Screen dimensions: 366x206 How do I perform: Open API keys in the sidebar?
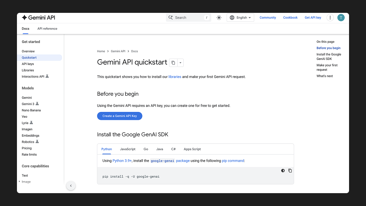(28, 64)
